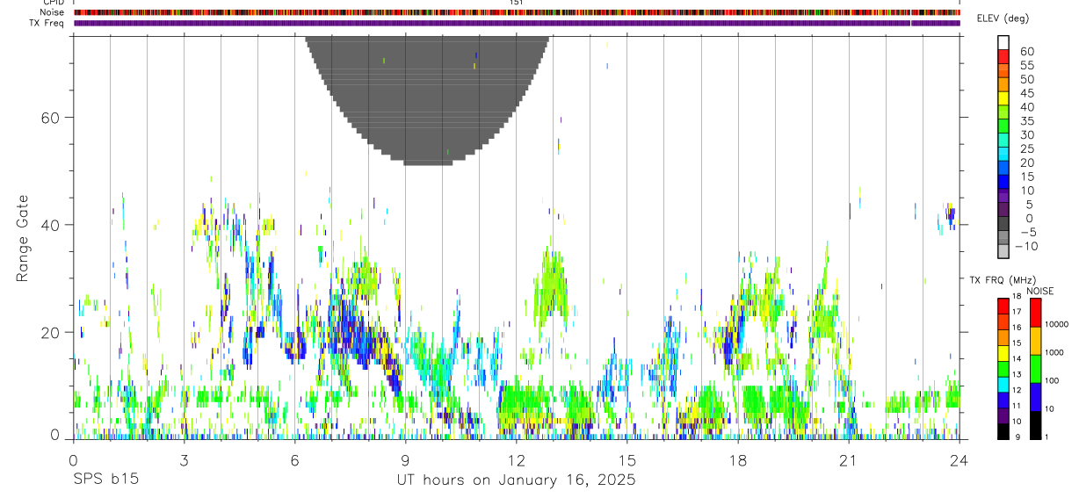
Task: Click the 'Noise' row label at top left
Action: (51, 13)
